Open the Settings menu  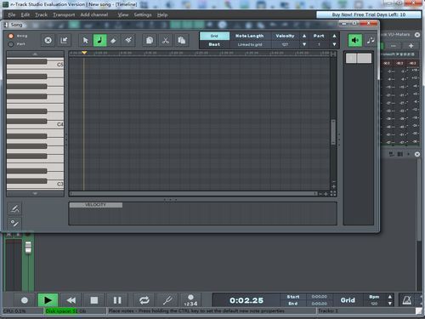tap(143, 14)
